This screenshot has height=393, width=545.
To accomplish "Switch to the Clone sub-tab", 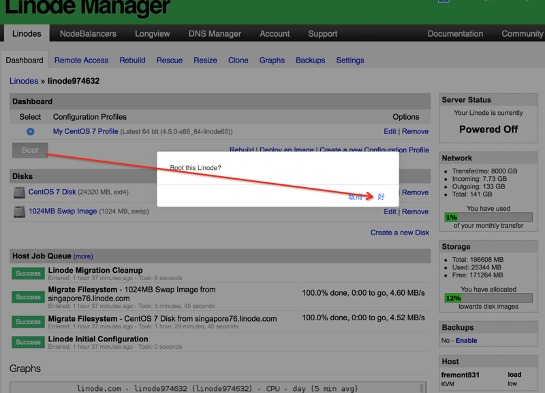I will point(238,61).
